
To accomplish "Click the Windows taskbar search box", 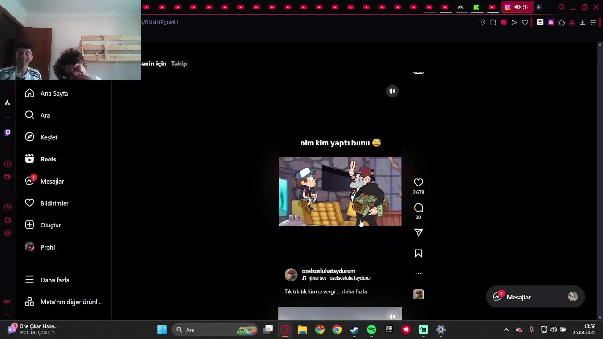I will click(x=215, y=330).
